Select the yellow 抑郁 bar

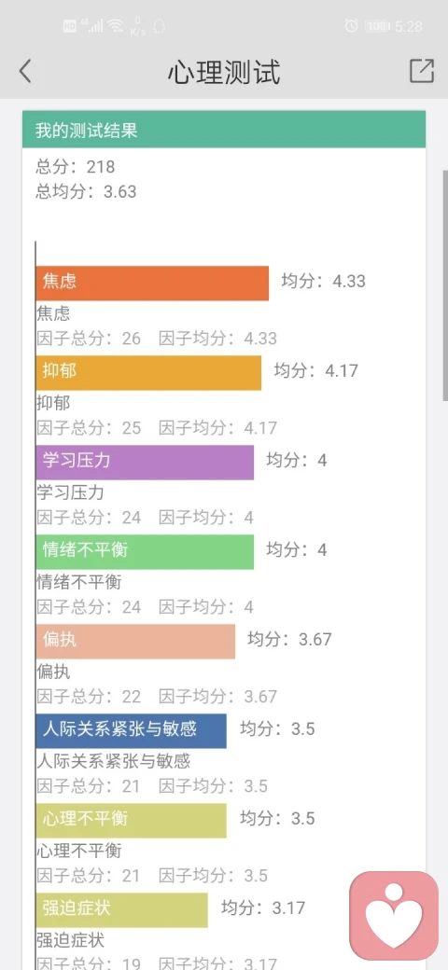(148, 372)
